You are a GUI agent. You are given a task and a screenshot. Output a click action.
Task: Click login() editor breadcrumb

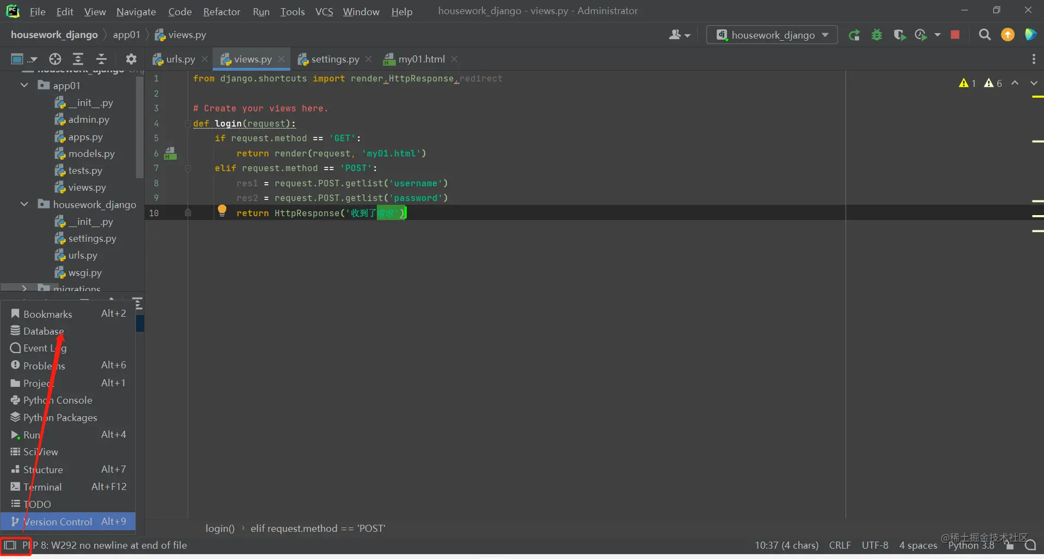220,528
